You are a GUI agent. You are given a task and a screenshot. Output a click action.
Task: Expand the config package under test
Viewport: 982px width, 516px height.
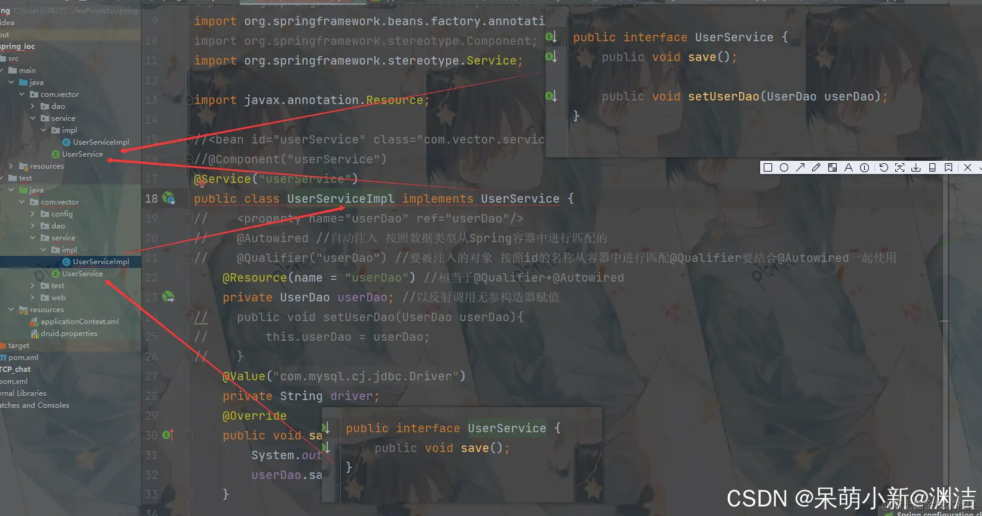click(32, 214)
